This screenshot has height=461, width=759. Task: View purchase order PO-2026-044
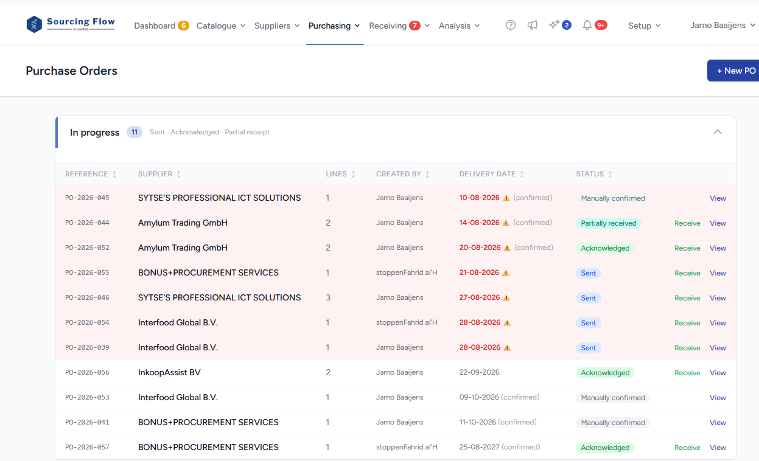pyautogui.click(x=718, y=223)
